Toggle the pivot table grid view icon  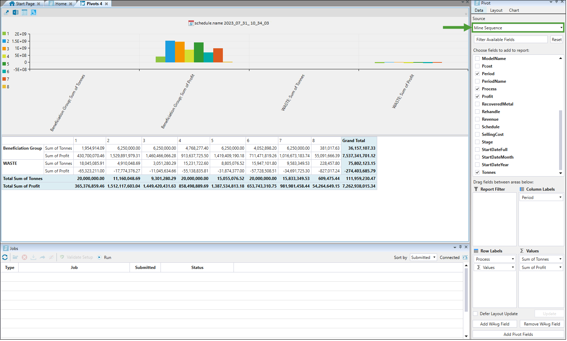pos(24,13)
